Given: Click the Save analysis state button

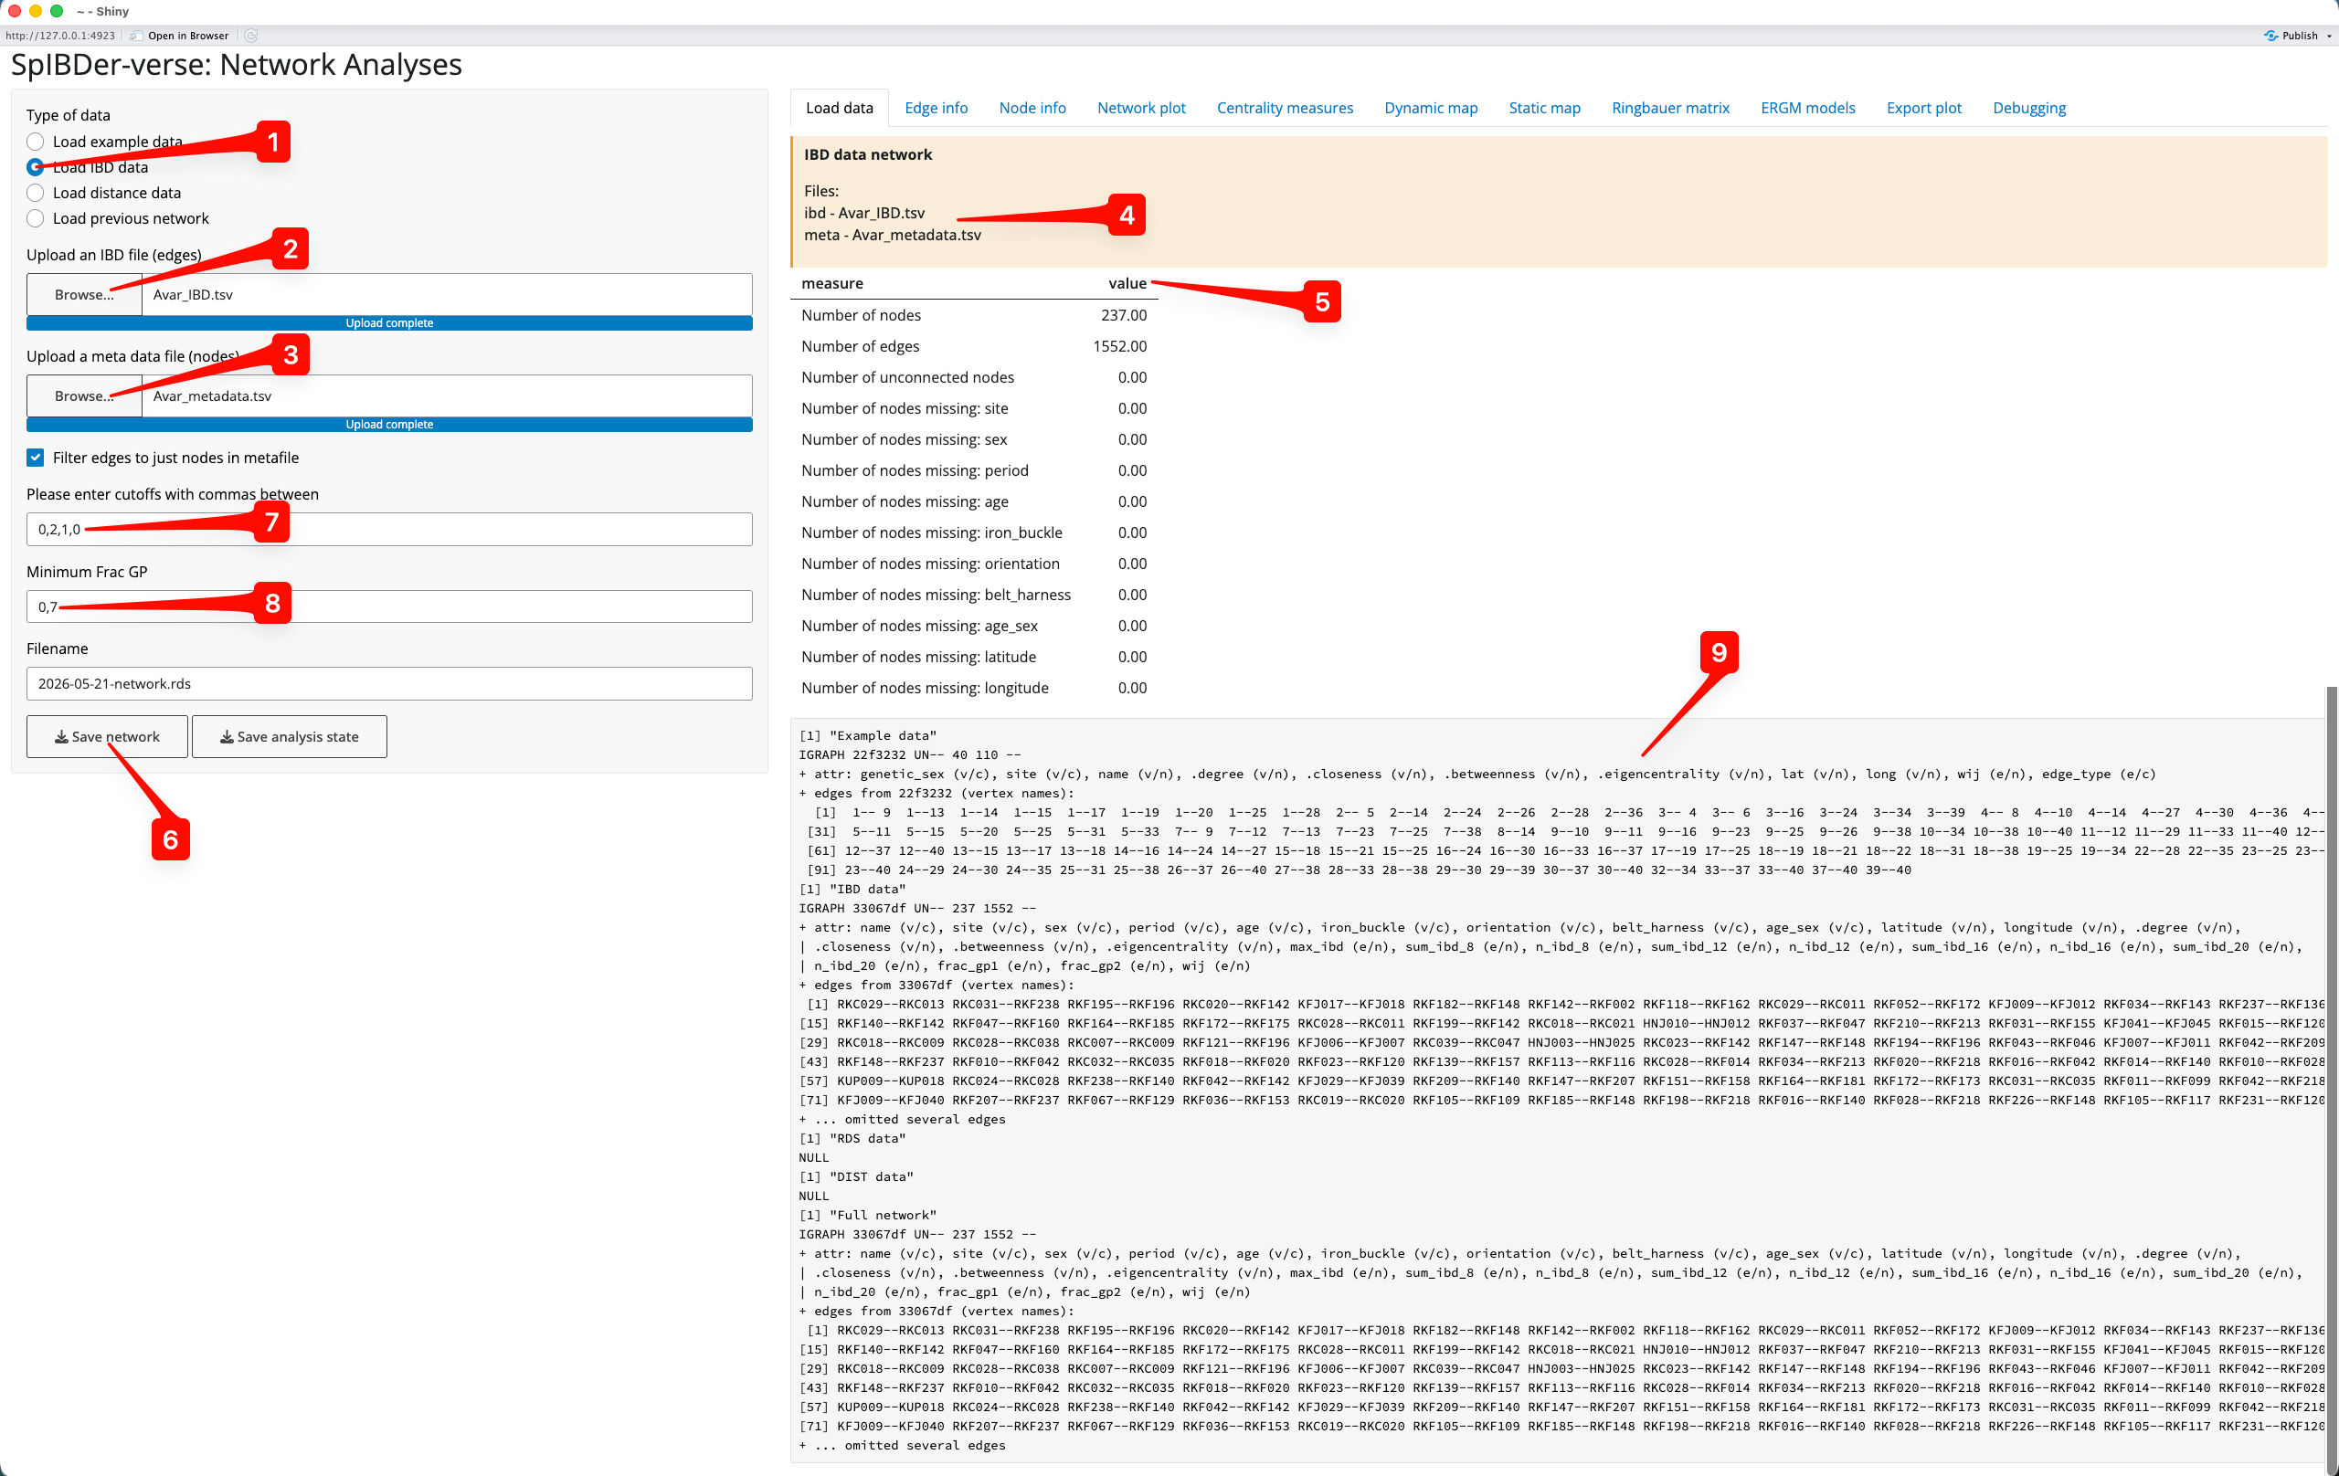Looking at the screenshot, I should 290,737.
